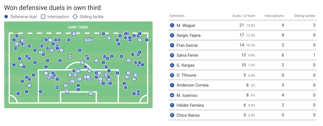Click M. Wagué's number 2 badge
The height and width of the screenshot is (126, 323).
(x=172, y=26)
